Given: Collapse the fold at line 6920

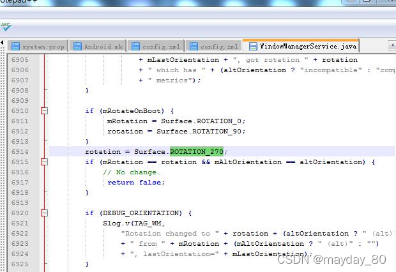Looking at the screenshot, I should point(44,213).
